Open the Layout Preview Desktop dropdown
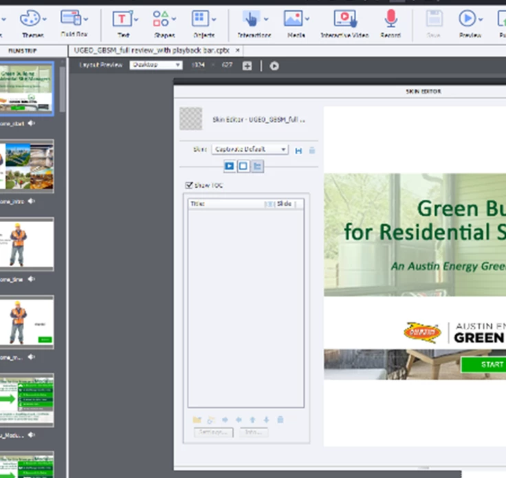The width and height of the screenshot is (506, 478). coord(156,65)
